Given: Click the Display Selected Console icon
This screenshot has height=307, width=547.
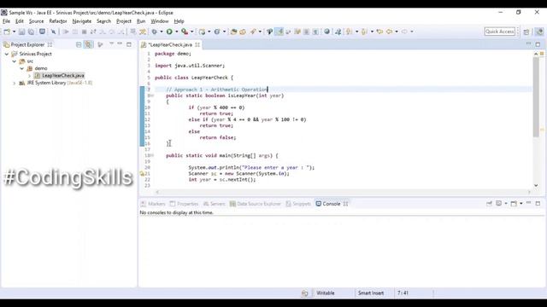Looking at the screenshot, I should (x=499, y=203).
